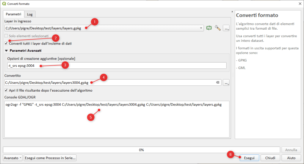Collapse the Parametri Avanzati section
This screenshot has width=304, height=164.
[7, 51]
